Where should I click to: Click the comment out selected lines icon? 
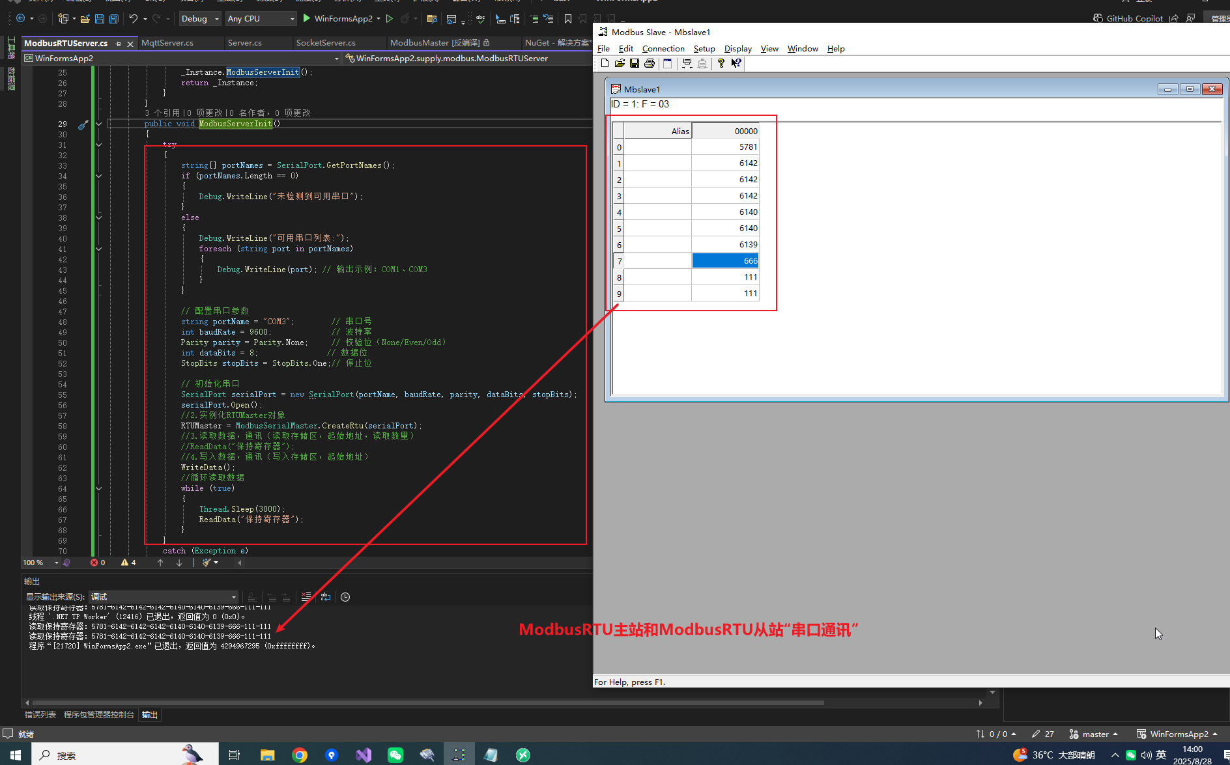click(x=534, y=19)
